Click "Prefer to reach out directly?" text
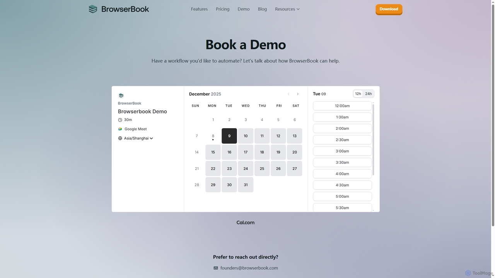This screenshot has height=278, width=495. 246,257
